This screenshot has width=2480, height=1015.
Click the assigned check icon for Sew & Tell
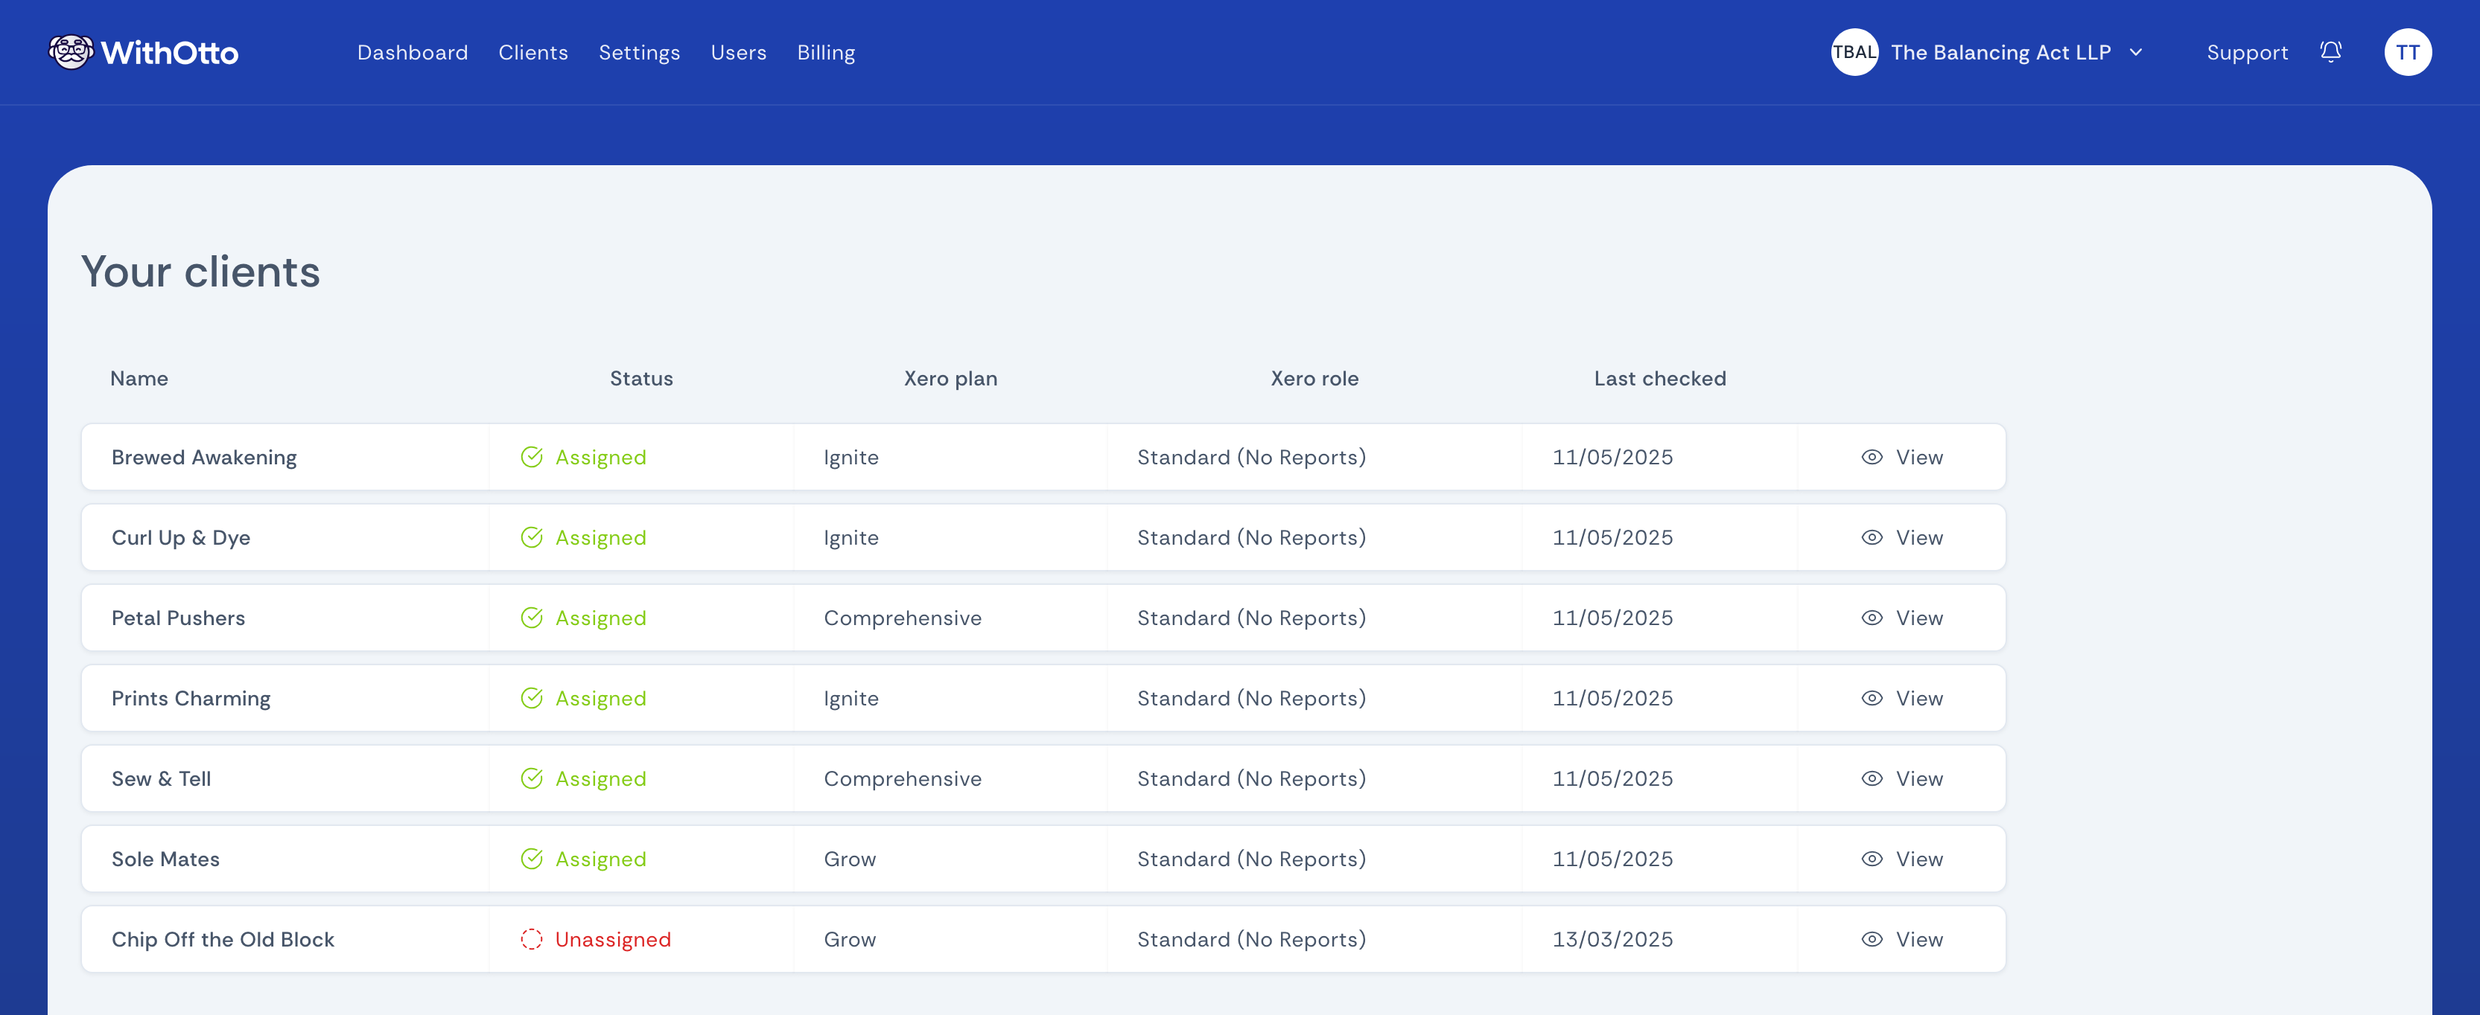coord(532,778)
